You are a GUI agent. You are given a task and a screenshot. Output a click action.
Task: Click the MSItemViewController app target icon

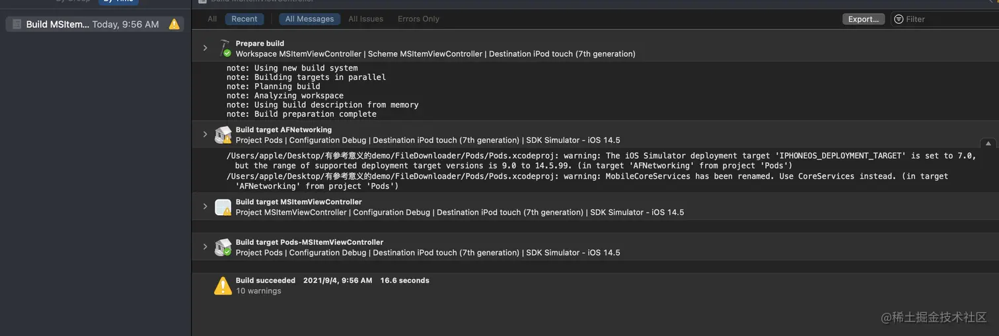[223, 207]
